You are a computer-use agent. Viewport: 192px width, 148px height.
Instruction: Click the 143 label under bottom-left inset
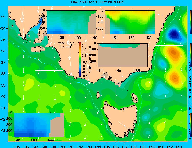point(34,140)
